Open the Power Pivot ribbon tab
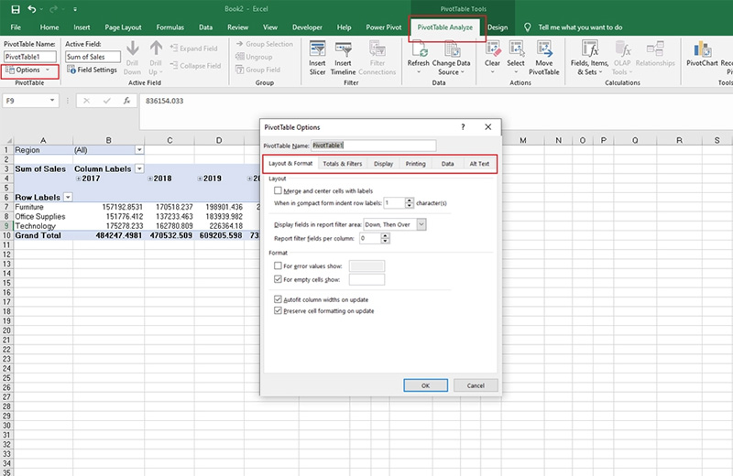The image size is (733, 476). coord(383,27)
